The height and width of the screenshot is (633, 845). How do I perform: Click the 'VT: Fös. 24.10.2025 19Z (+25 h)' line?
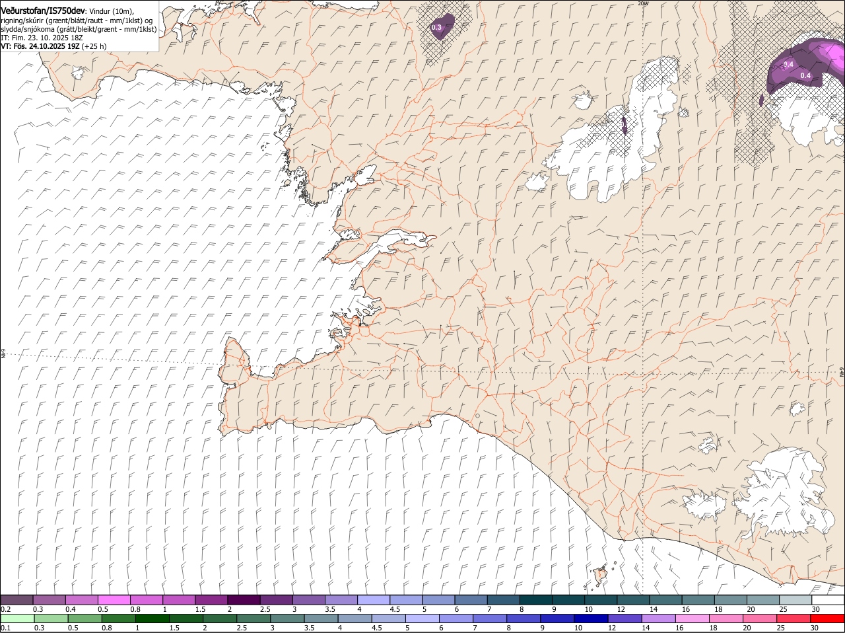(53, 46)
